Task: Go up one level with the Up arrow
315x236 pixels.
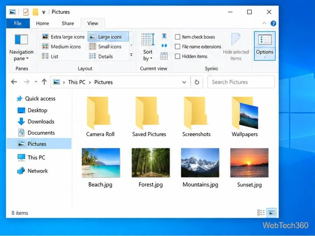Action: [44, 82]
